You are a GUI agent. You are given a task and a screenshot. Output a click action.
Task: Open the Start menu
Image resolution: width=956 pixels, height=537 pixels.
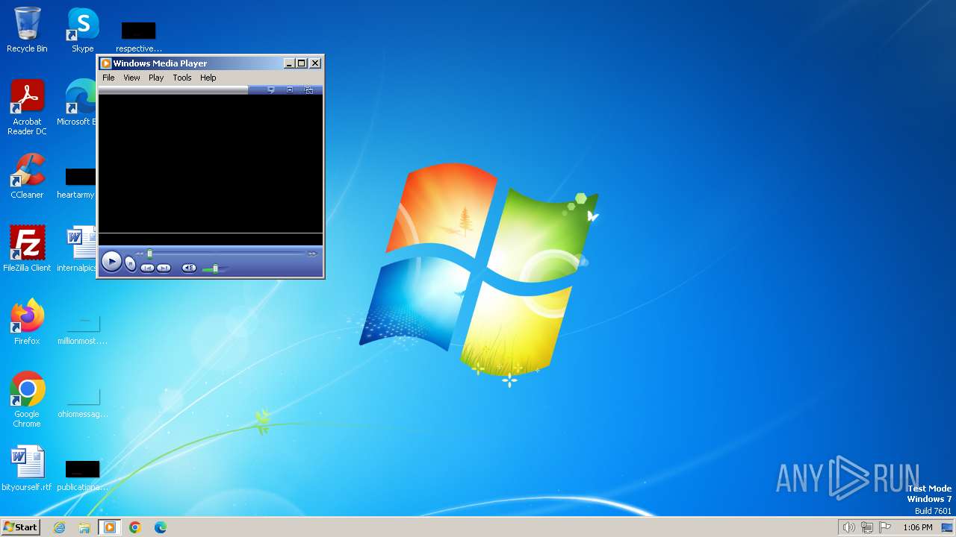click(21, 527)
